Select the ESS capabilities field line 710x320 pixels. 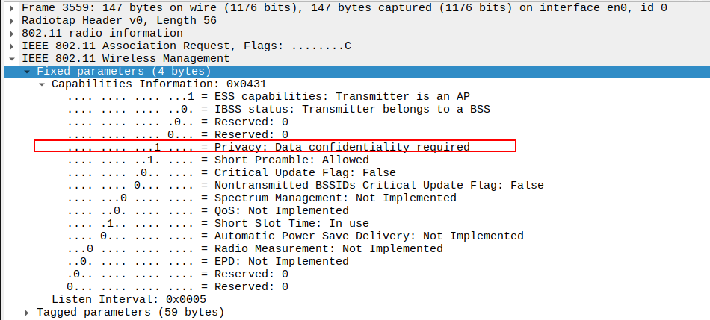click(268, 97)
